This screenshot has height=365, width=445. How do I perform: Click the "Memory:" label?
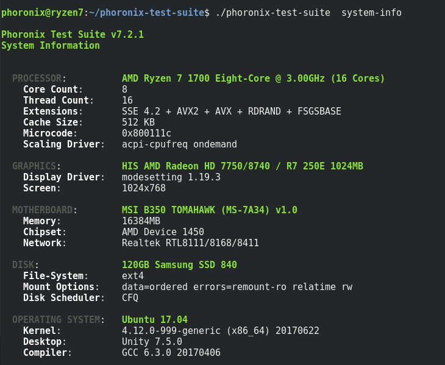coord(42,221)
